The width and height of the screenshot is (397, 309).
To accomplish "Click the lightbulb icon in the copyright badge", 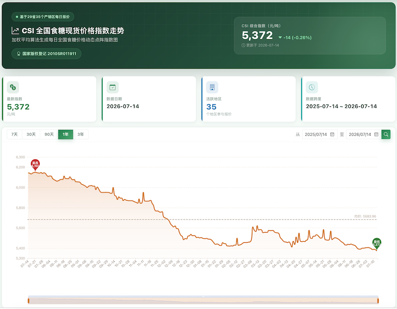I will (x=18, y=54).
